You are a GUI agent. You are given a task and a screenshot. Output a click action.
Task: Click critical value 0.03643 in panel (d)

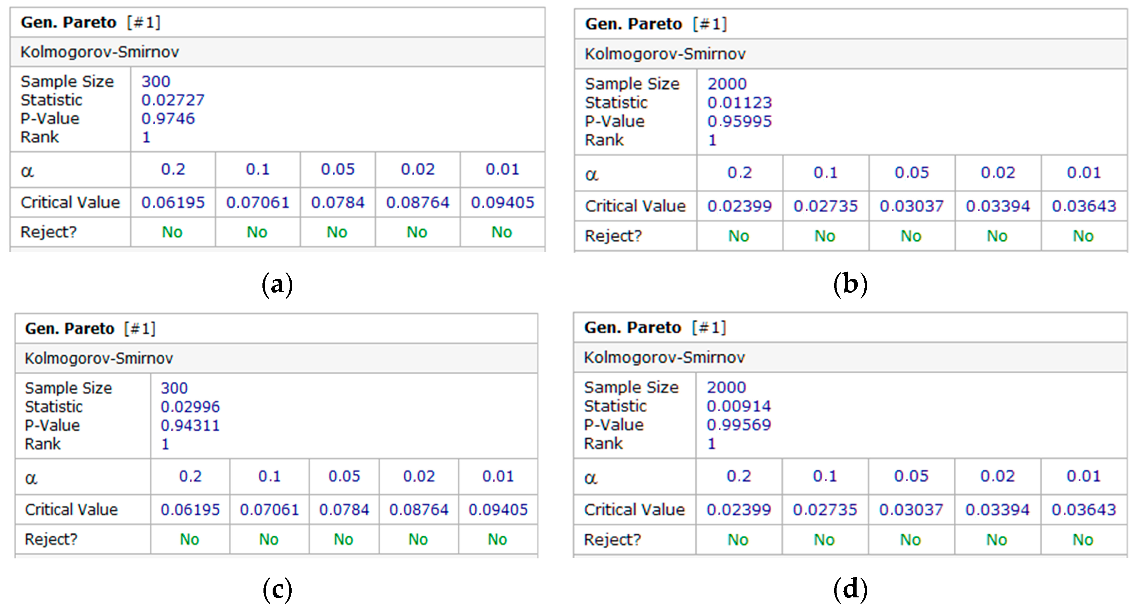[1083, 510]
